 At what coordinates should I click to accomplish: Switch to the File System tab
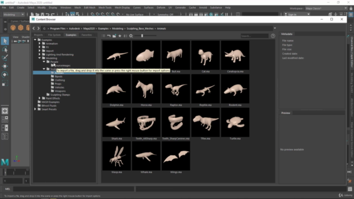(x=54, y=35)
